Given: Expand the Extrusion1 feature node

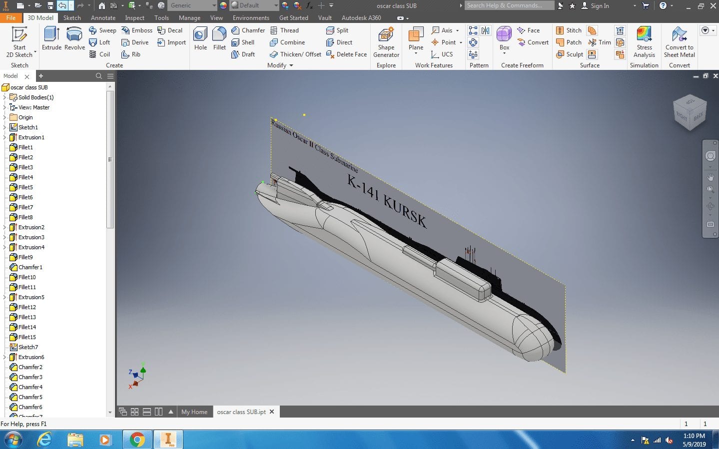Looking at the screenshot, I should point(4,137).
